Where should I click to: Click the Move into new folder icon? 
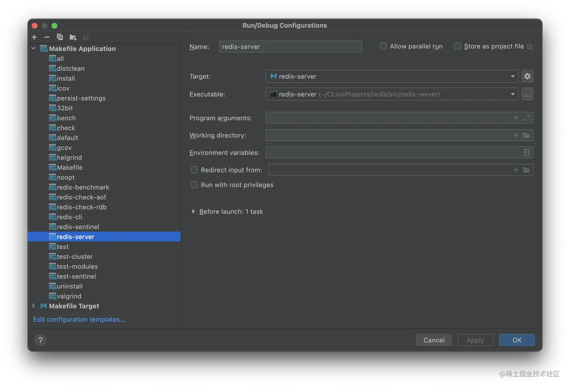click(73, 37)
